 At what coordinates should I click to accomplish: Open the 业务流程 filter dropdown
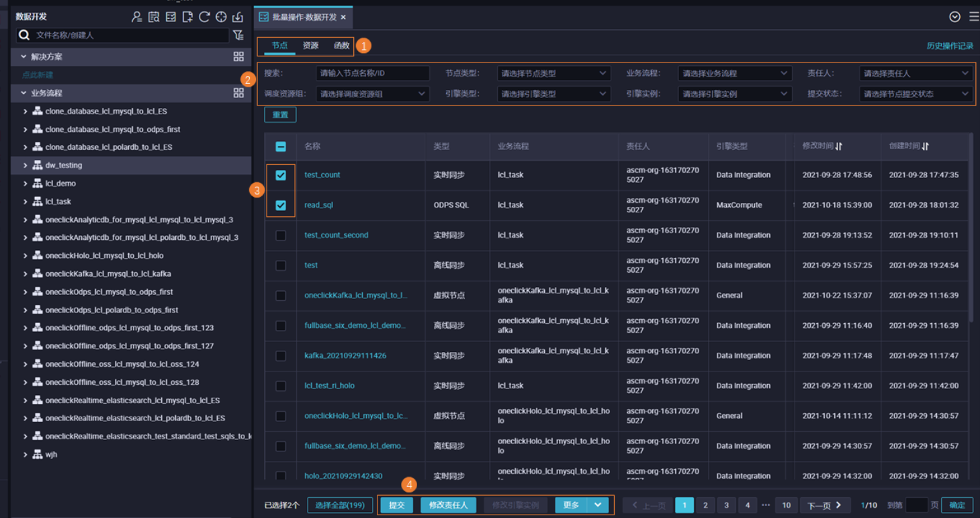point(734,73)
